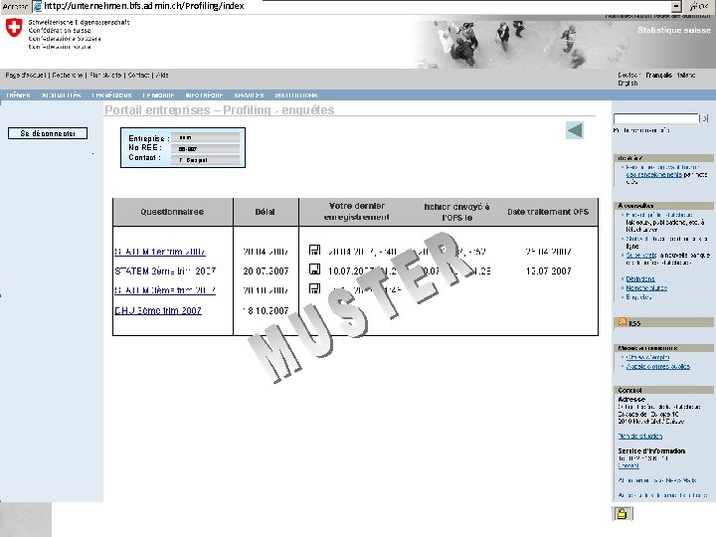Open the Offres d'emploi link
716x537 pixels.
(648, 357)
